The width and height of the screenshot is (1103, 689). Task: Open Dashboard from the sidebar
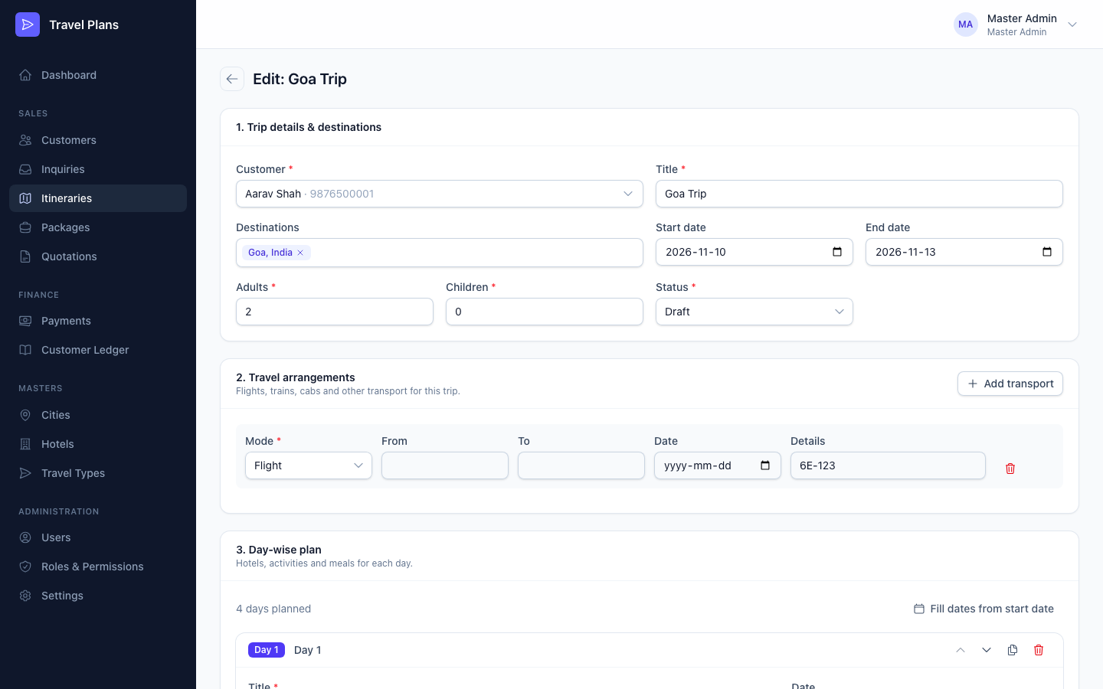click(98, 75)
